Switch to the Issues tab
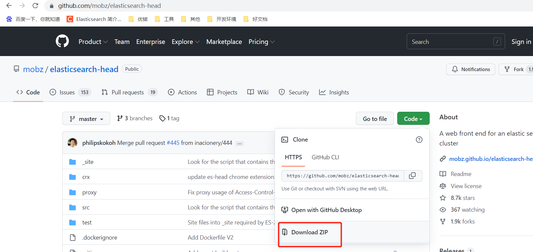533x252 pixels. pos(70,92)
